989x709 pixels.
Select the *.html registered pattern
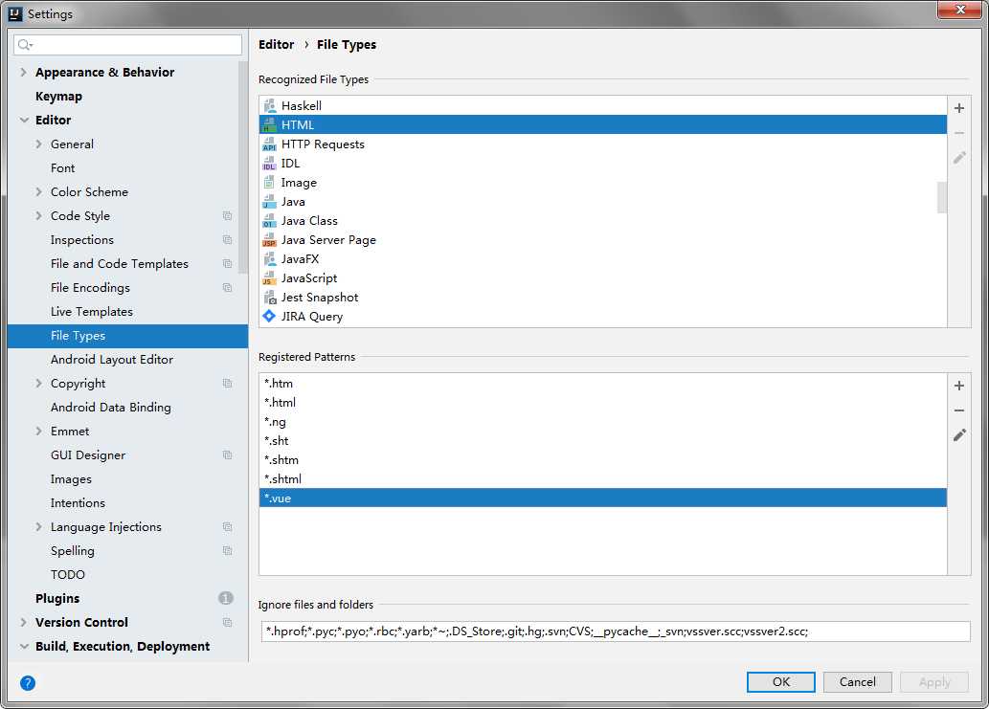click(281, 403)
